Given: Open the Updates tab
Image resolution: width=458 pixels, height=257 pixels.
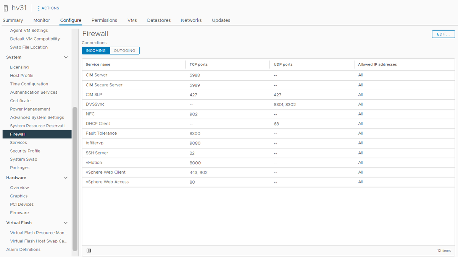Looking at the screenshot, I should coord(221,20).
